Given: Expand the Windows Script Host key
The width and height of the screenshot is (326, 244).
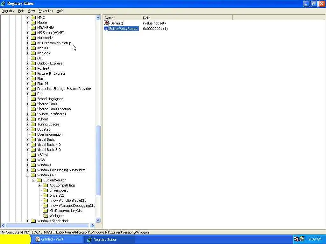Looking at the screenshot, I should (x=27, y=221).
